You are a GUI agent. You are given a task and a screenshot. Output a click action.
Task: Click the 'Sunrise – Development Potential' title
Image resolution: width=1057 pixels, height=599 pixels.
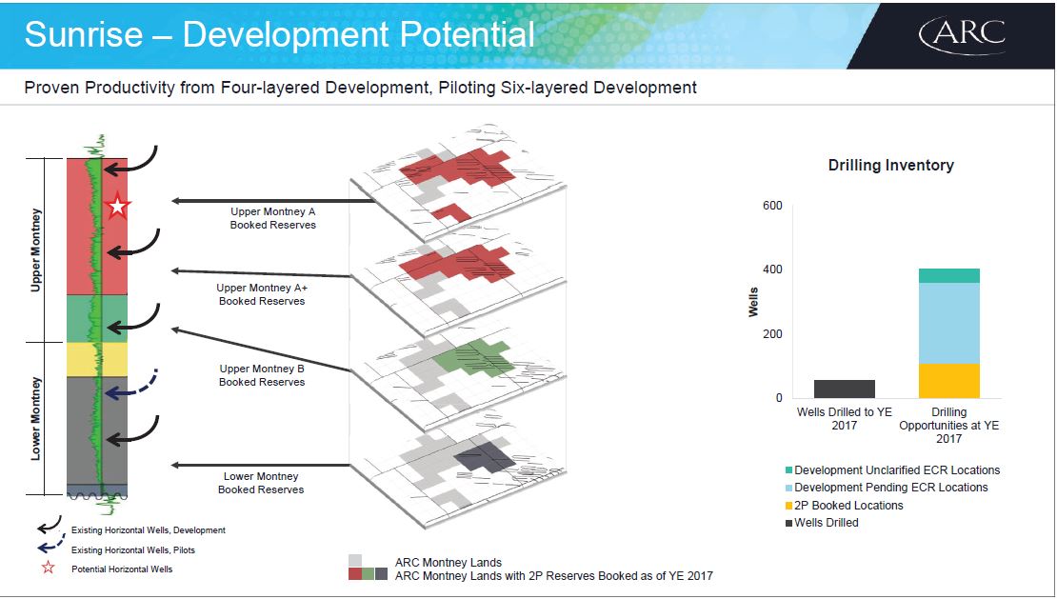(x=279, y=34)
